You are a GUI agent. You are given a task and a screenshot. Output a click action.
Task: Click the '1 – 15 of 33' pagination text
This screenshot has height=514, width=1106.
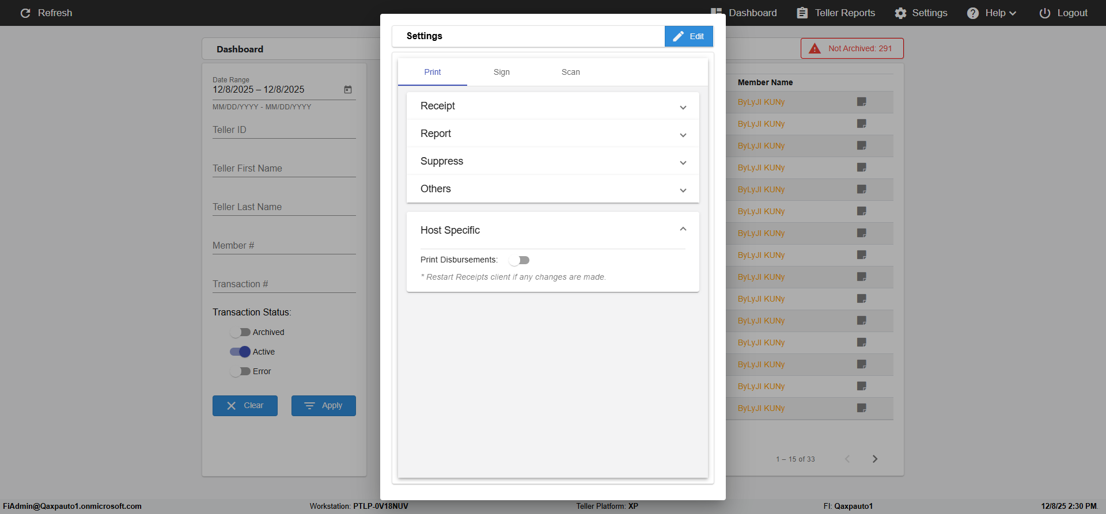[796, 459]
